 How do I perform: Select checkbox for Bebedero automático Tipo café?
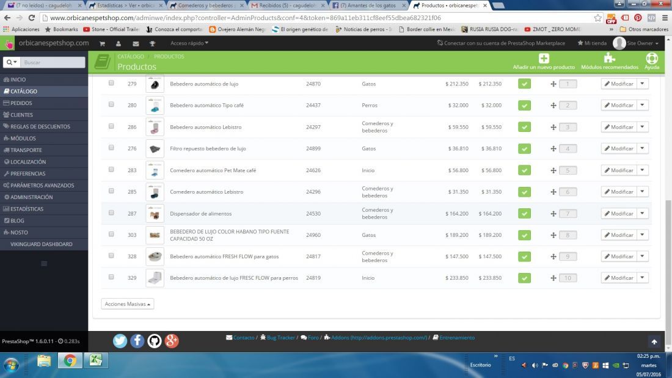111,104
